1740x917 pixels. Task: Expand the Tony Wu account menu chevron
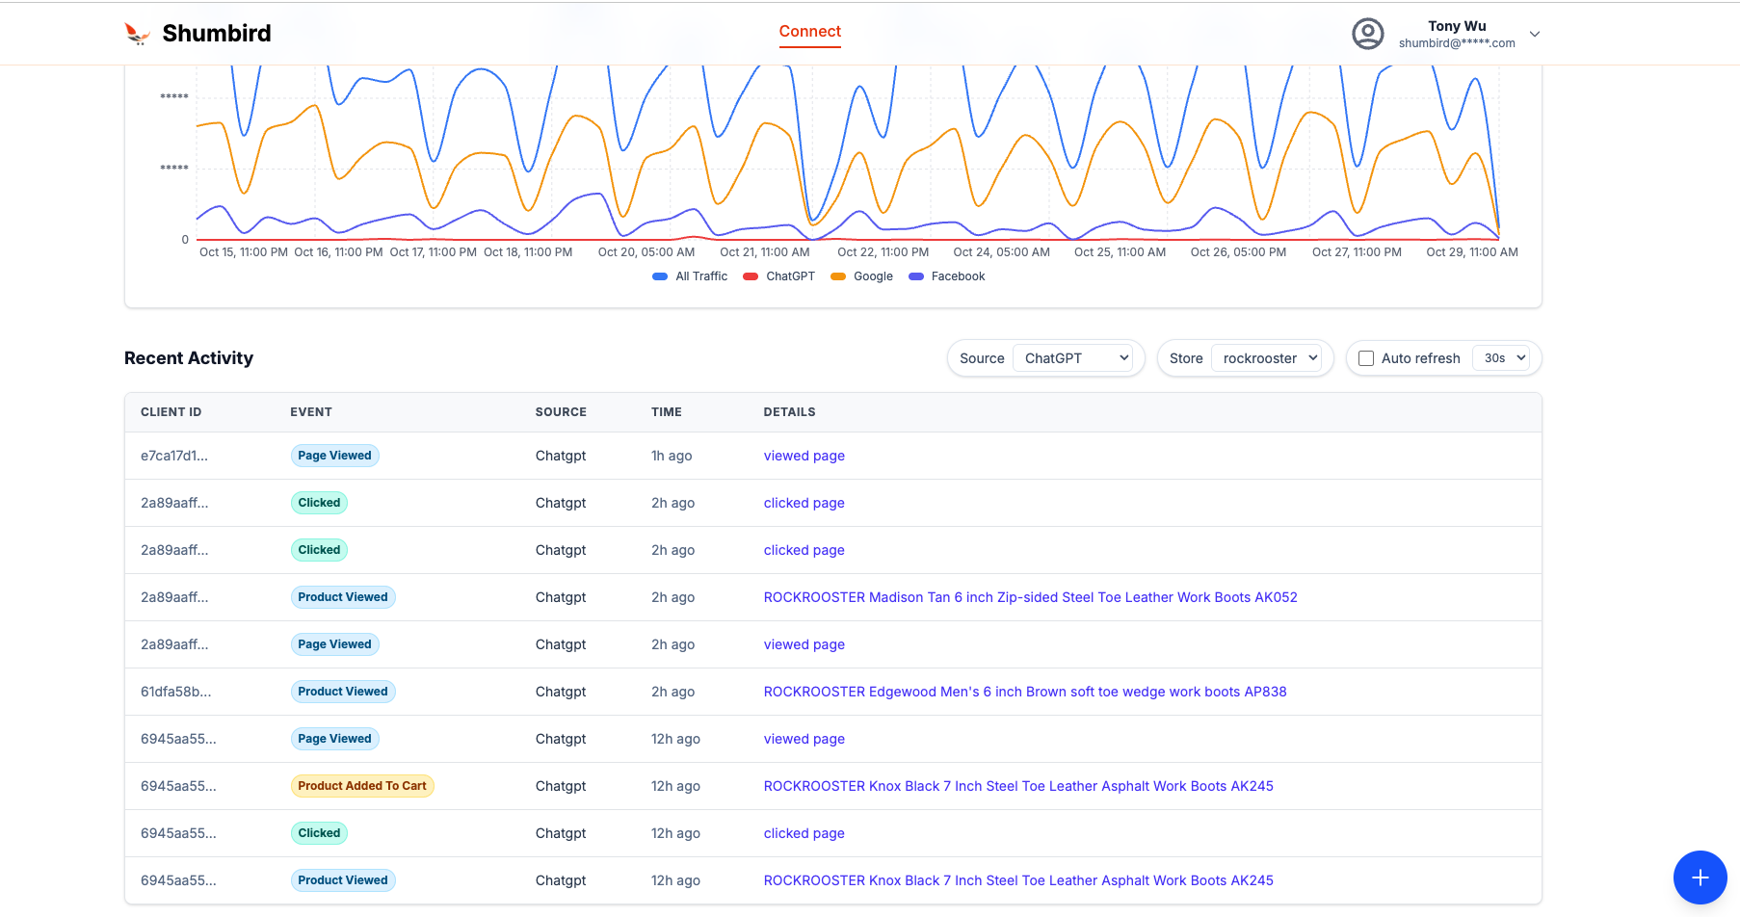click(1535, 34)
